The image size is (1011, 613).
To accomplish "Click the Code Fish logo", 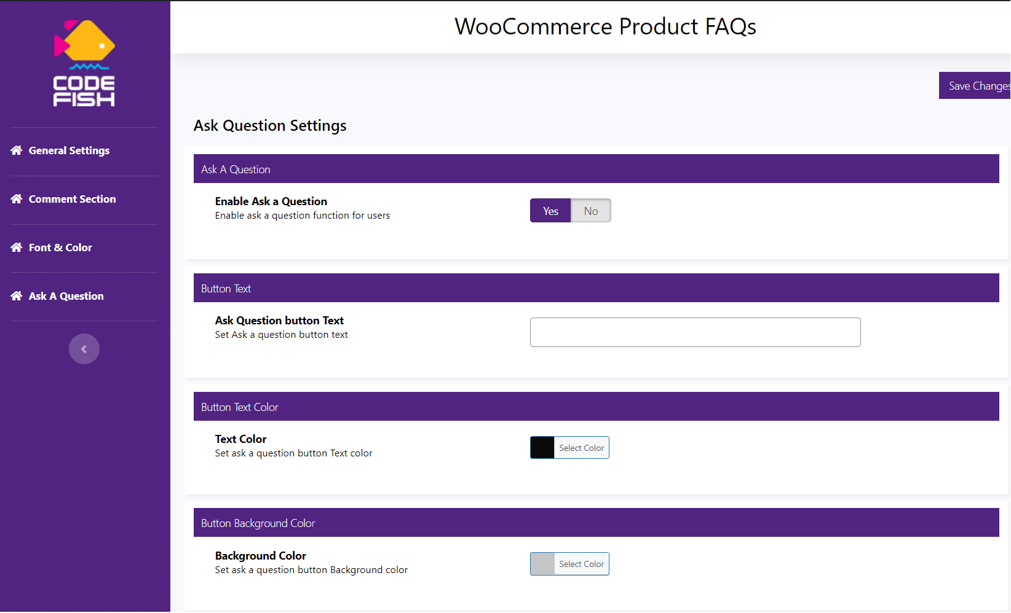I will (84, 63).
